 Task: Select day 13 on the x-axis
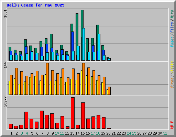[x=72, y=133]
